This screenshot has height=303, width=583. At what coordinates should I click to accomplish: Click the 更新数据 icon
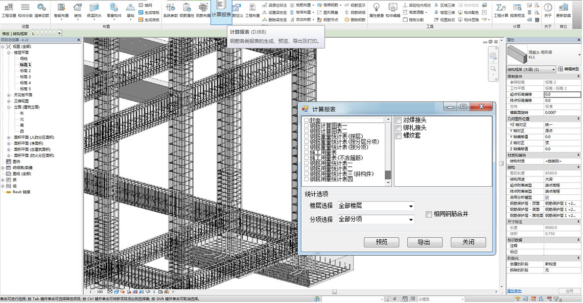[x=564, y=8]
